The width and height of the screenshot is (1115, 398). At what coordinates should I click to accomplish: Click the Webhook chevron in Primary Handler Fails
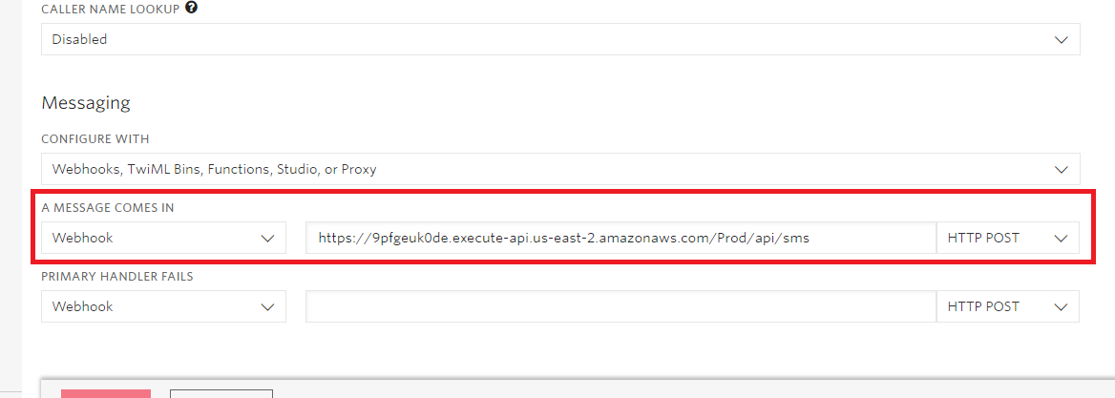267,306
